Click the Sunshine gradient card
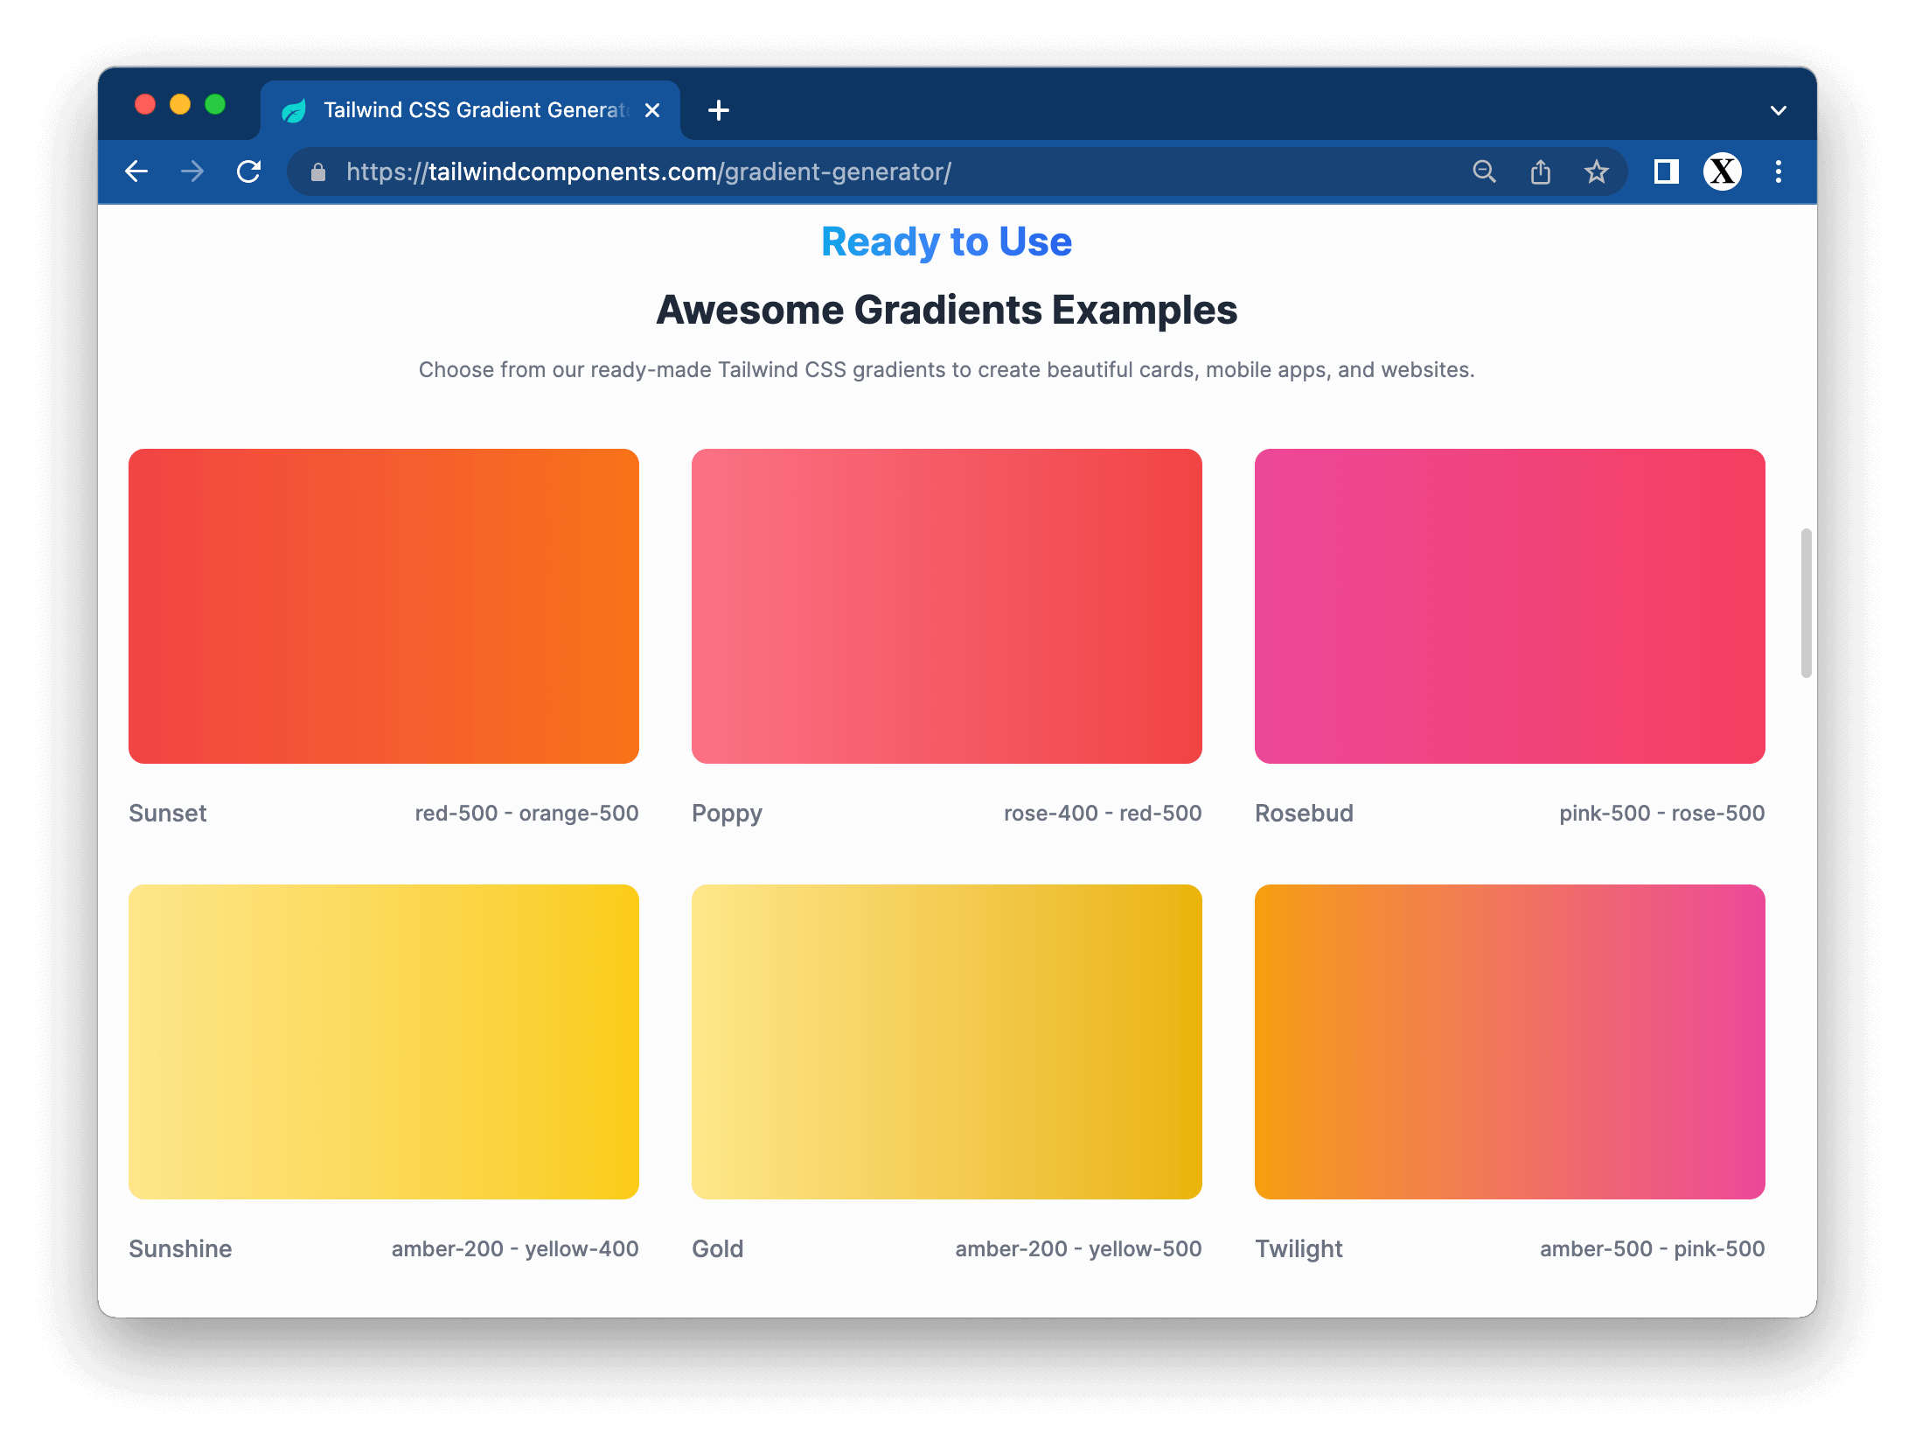1915x1447 pixels. point(384,1041)
